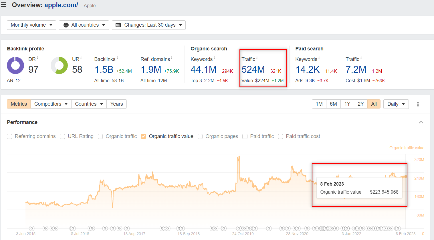This screenshot has height=240, width=434.
Task: Collapse the Performance section
Action: pos(421,122)
